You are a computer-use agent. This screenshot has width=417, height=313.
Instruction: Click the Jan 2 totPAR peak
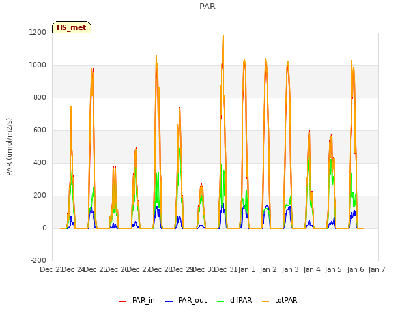pos(266,59)
